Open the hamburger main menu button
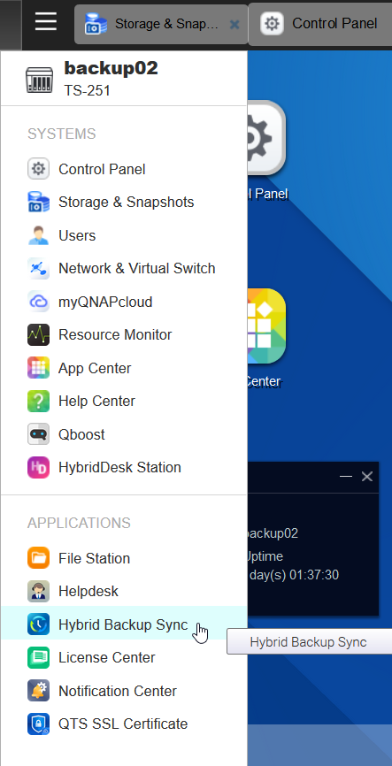 [46, 22]
